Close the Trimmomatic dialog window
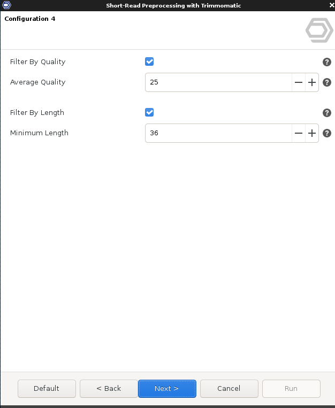The width and height of the screenshot is (335, 408). pos(330,5)
